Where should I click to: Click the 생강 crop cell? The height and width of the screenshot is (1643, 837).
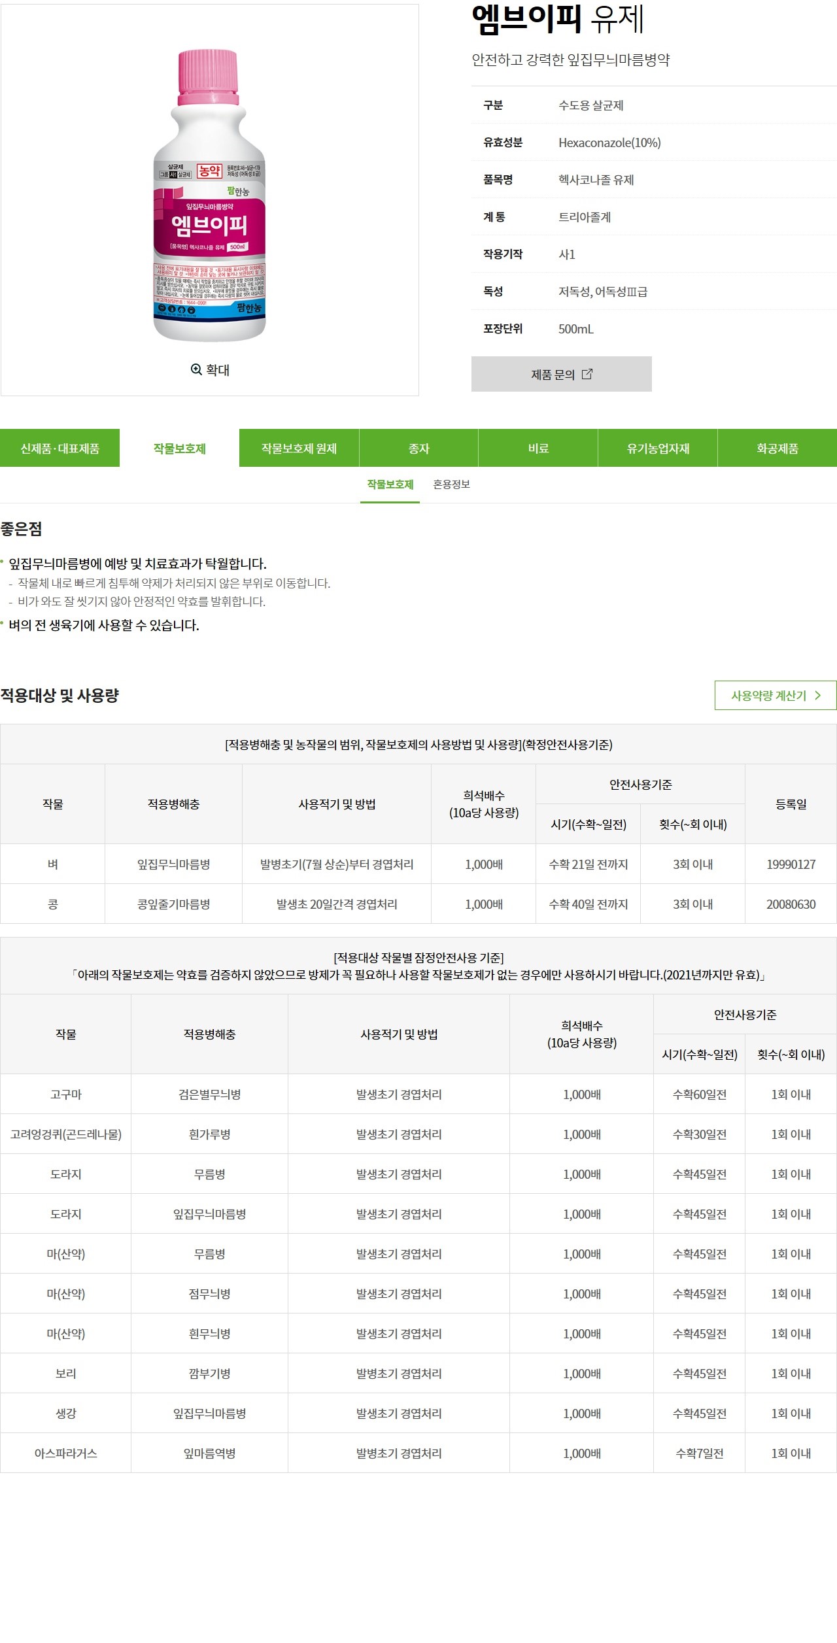tap(66, 1414)
